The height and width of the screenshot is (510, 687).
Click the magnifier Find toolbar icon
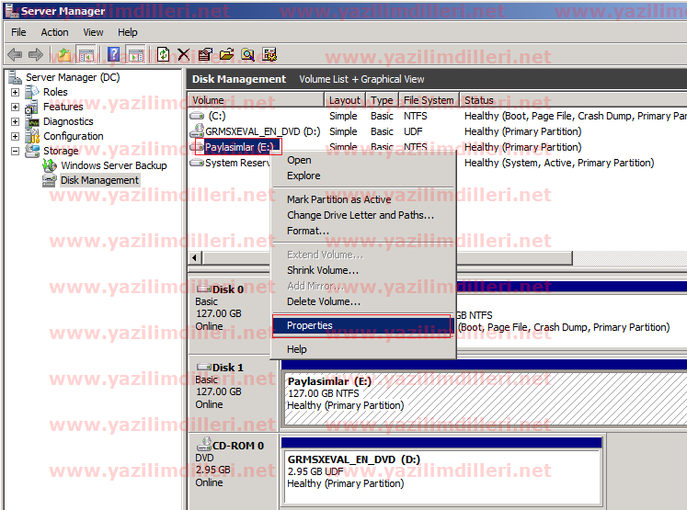coord(248,55)
